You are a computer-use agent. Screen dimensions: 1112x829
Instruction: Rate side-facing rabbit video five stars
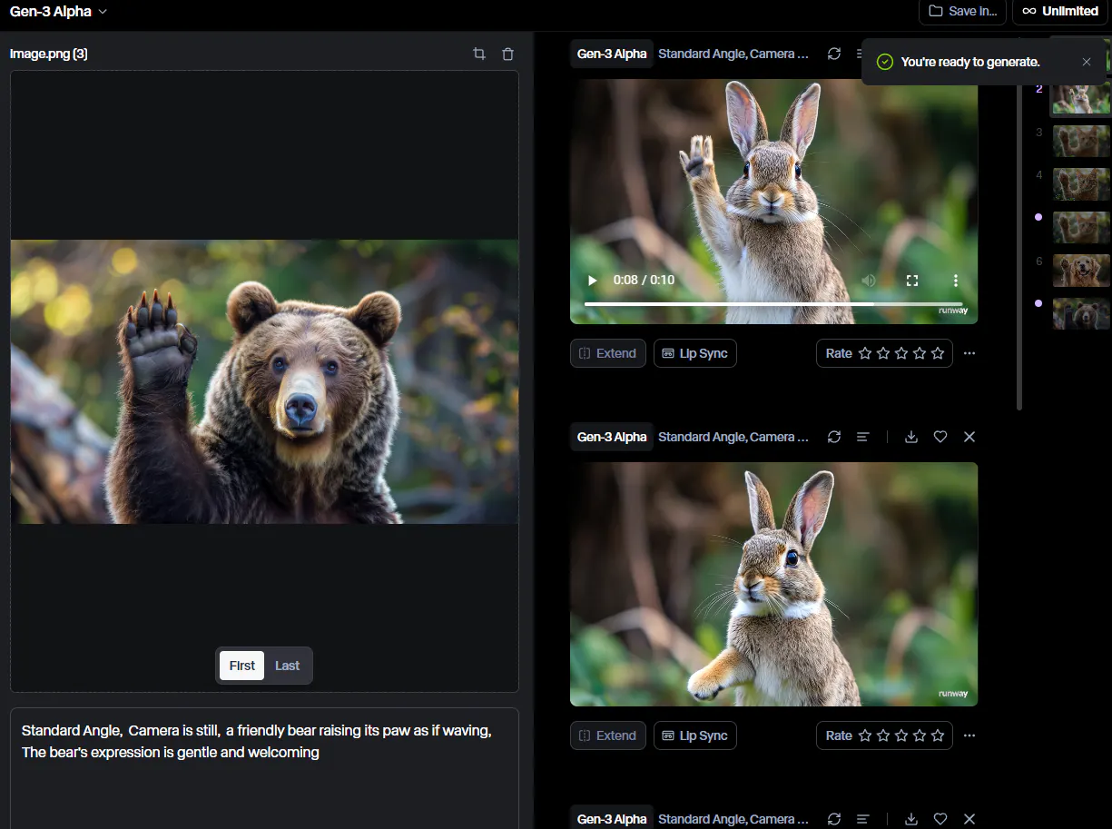tap(938, 735)
